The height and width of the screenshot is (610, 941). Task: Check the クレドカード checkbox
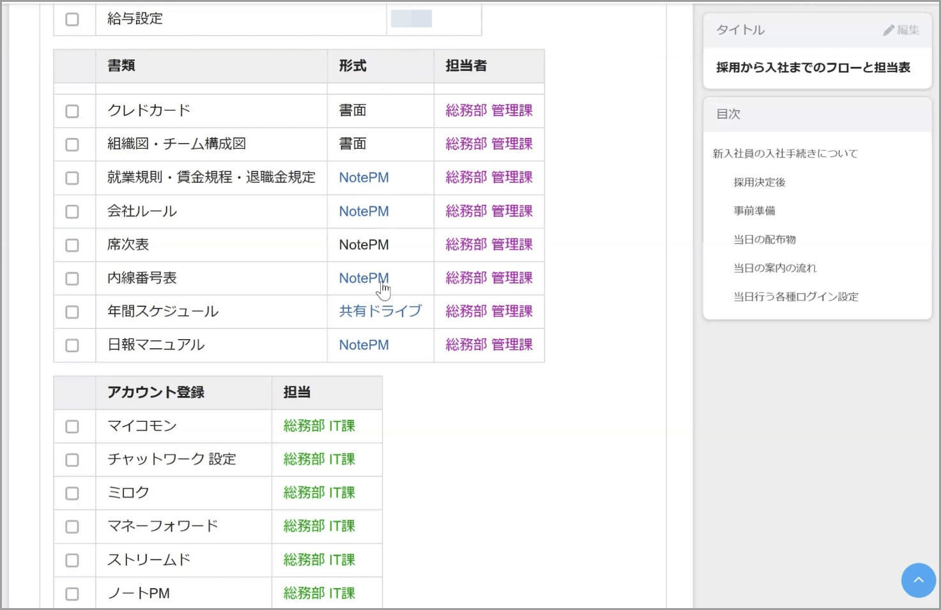click(72, 111)
